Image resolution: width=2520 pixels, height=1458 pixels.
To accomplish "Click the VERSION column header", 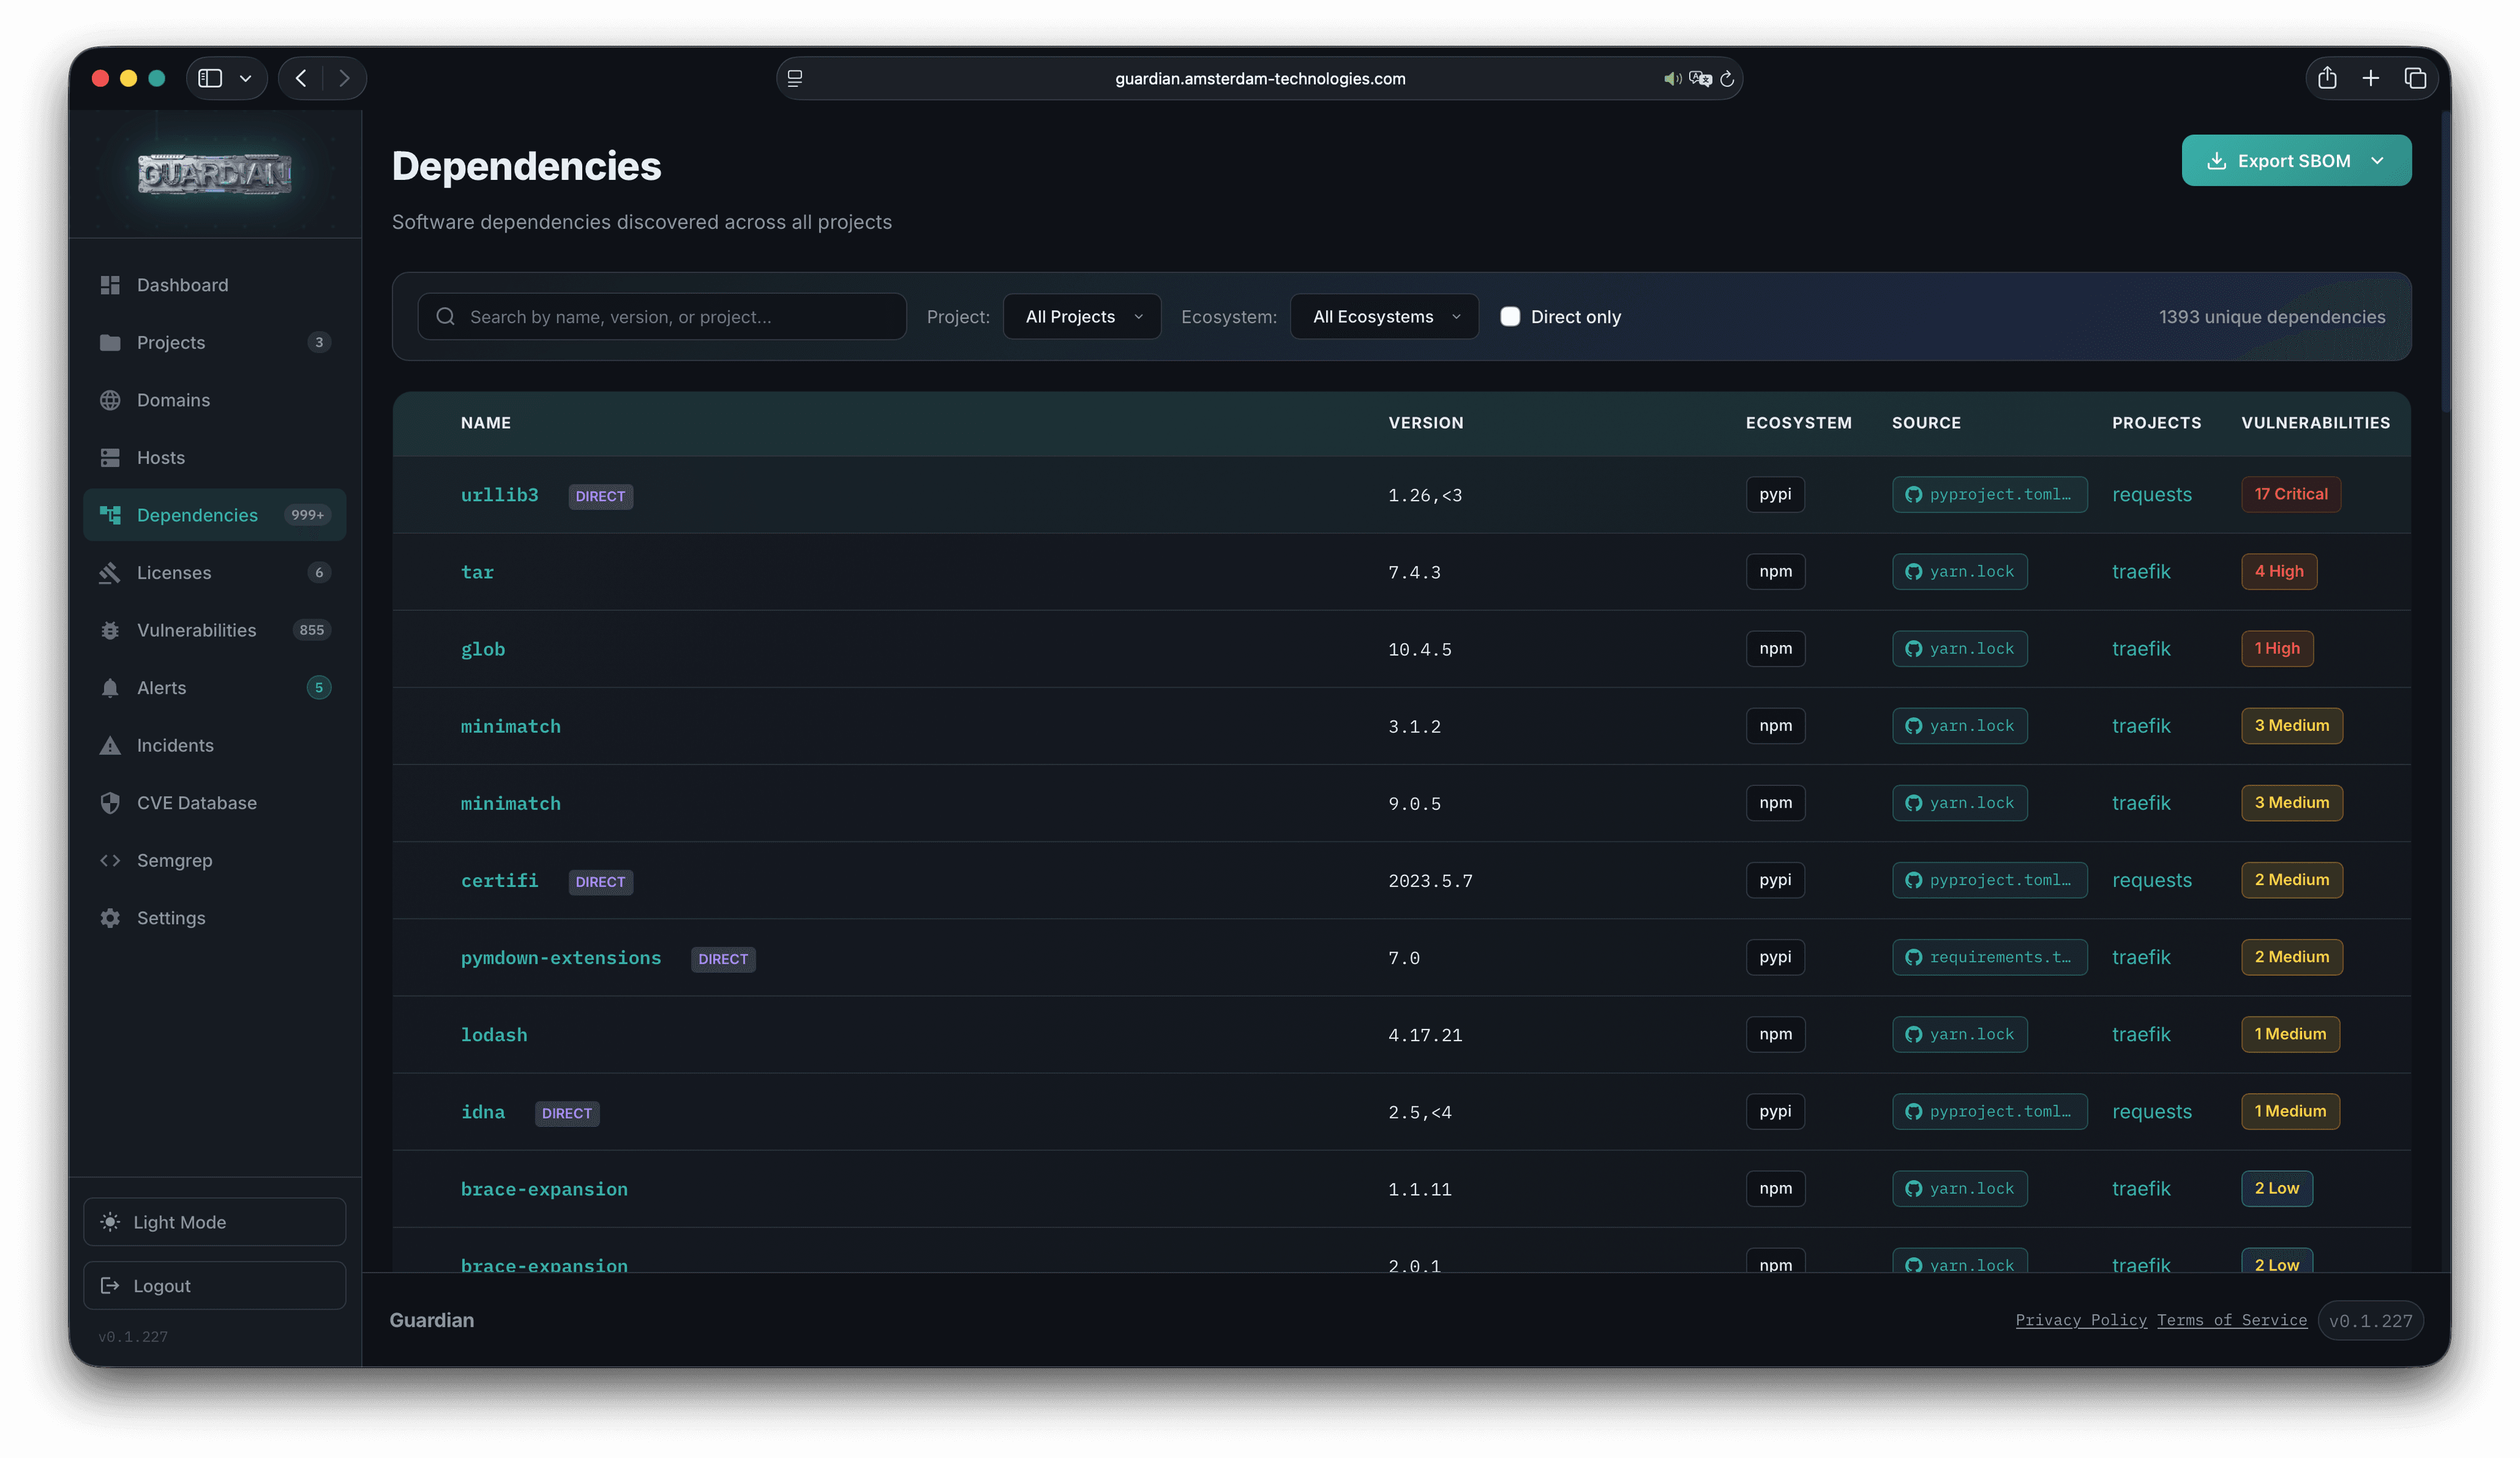I will (1425, 423).
